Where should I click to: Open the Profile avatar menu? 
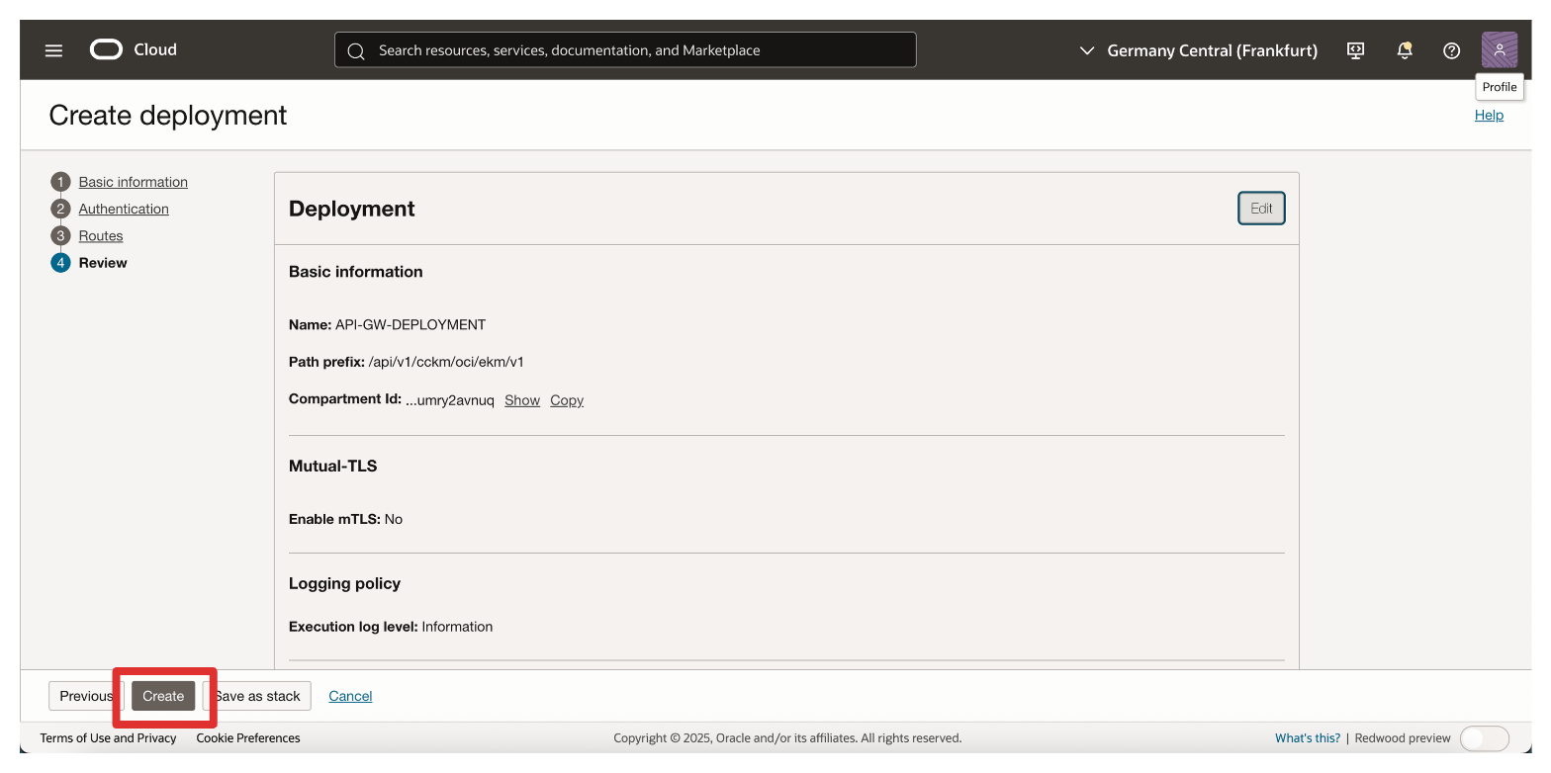(x=1499, y=49)
